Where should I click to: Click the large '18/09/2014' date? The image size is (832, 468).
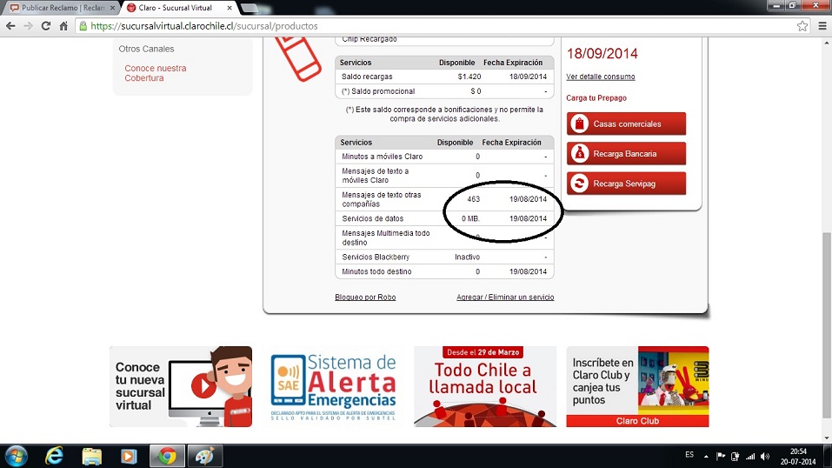(x=602, y=54)
